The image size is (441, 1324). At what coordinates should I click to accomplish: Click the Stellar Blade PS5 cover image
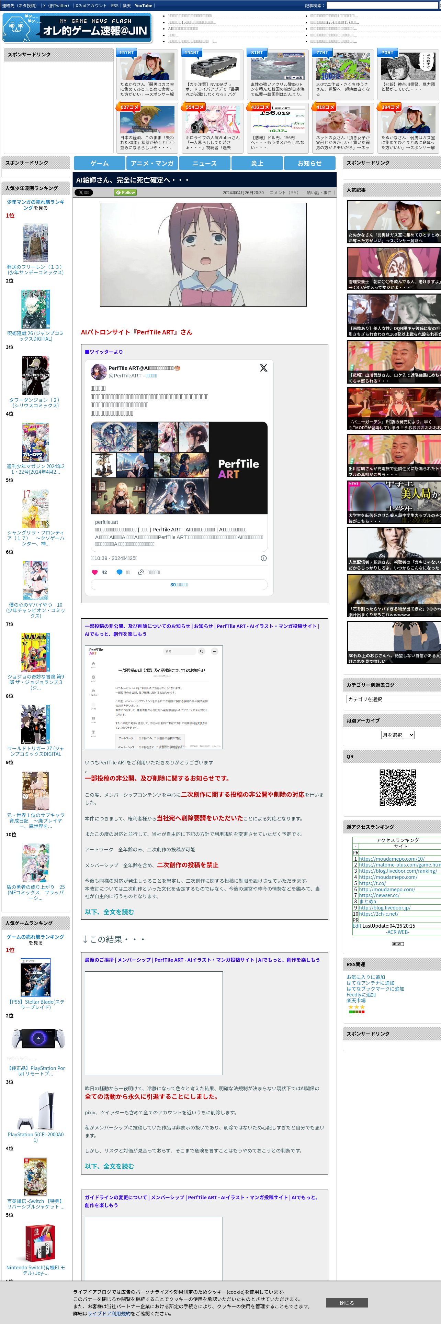(35, 977)
